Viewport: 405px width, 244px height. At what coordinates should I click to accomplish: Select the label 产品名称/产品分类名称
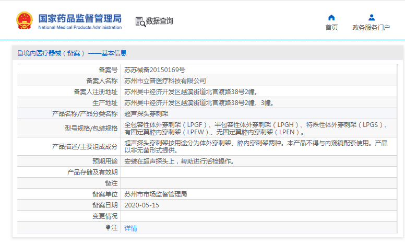(x=85, y=114)
